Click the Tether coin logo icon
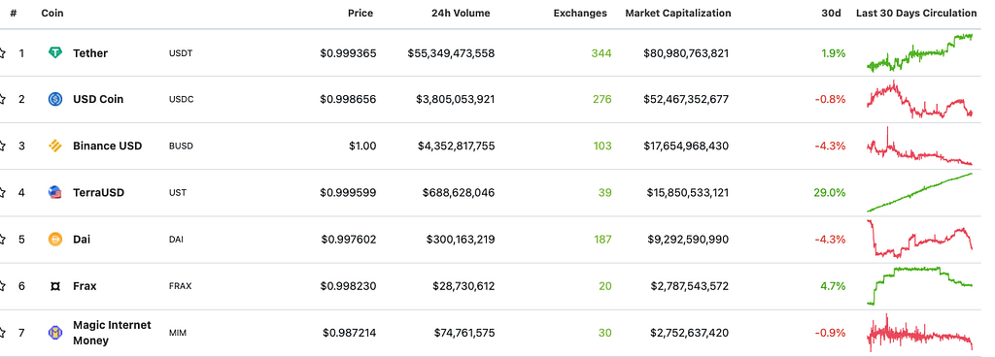The width and height of the screenshot is (995, 357). coord(55,53)
